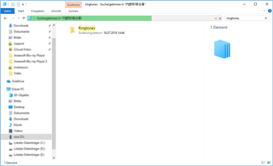273x166 pixels.
Task: Open the Freigeben ribbon tab
Action: click(38, 11)
